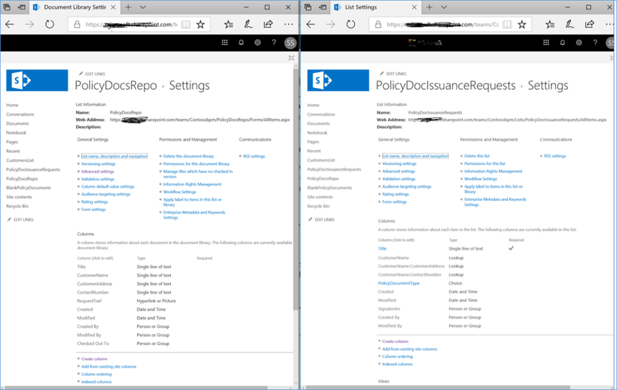Screen dimensions: 617x390
Task: Open the PolicyDocumentType column
Action: click(399, 284)
